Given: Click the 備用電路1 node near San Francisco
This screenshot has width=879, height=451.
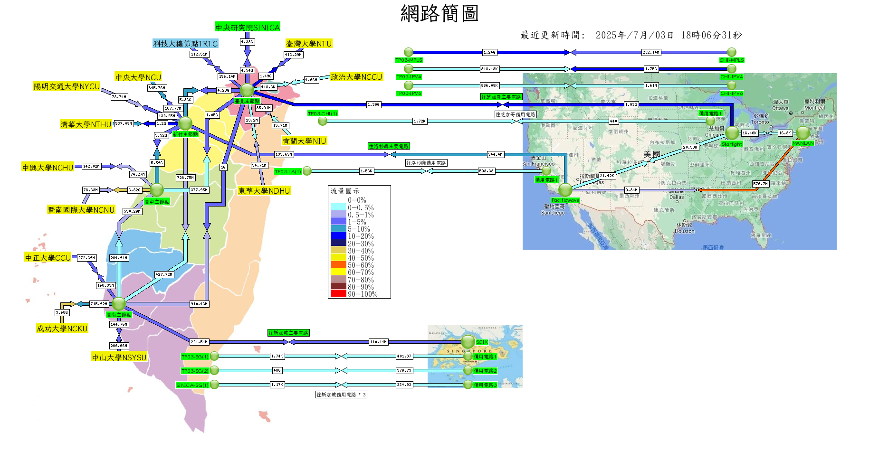Looking at the screenshot, I should pos(546,171).
